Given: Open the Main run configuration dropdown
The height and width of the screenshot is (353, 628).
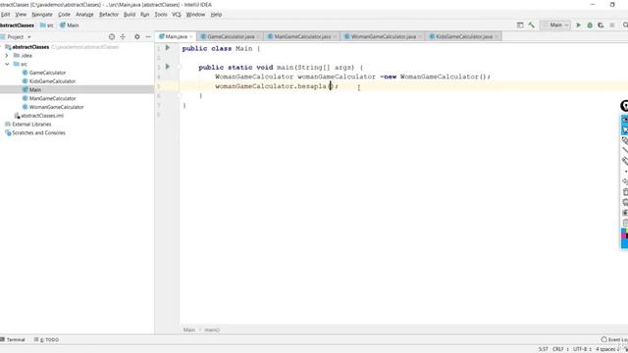Looking at the screenshot, I should pyautogui.click(x=555, y=25).
